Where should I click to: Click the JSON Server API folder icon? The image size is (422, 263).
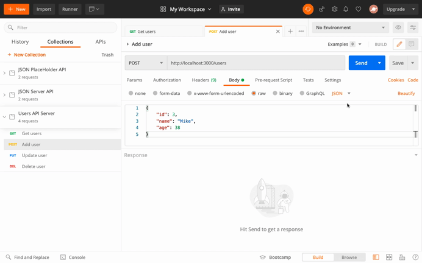12,95
